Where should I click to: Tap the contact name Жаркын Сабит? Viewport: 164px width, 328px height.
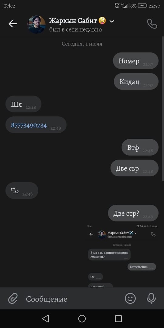[73, 21]
